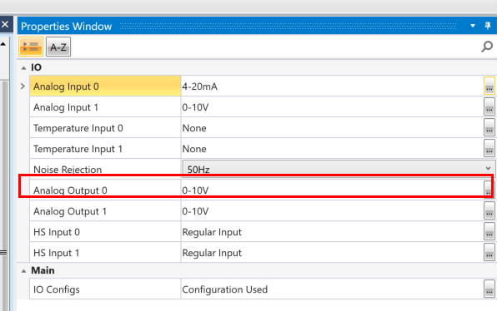Image resolution: width=497 pixels, height=311 pixels.
Task: Click the 0-10V value of Analog Input 1
Action: (x=195, y=107)
